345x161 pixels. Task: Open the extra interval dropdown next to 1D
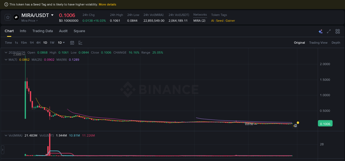[61, 43]
